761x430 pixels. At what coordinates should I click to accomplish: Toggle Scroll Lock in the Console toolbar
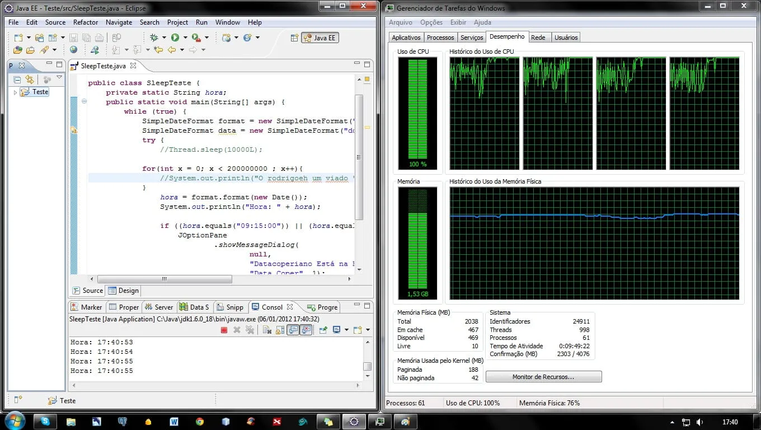tap(280, 330)
